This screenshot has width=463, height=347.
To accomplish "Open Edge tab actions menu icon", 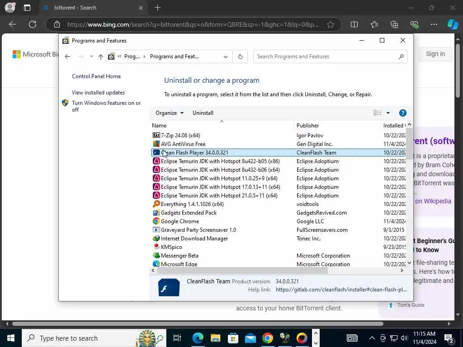I will click(x=27, y=8).
